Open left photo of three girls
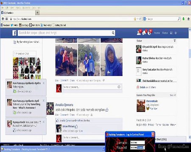191x152 pixels. pos(66,60)
